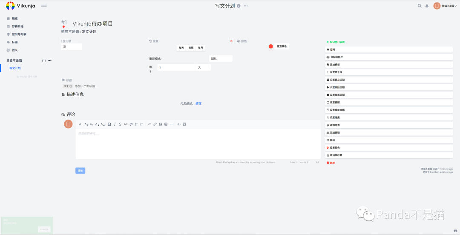Open the search icon in the top bar
This screenshot has width=460, height=235.
[x=420, y=6]
